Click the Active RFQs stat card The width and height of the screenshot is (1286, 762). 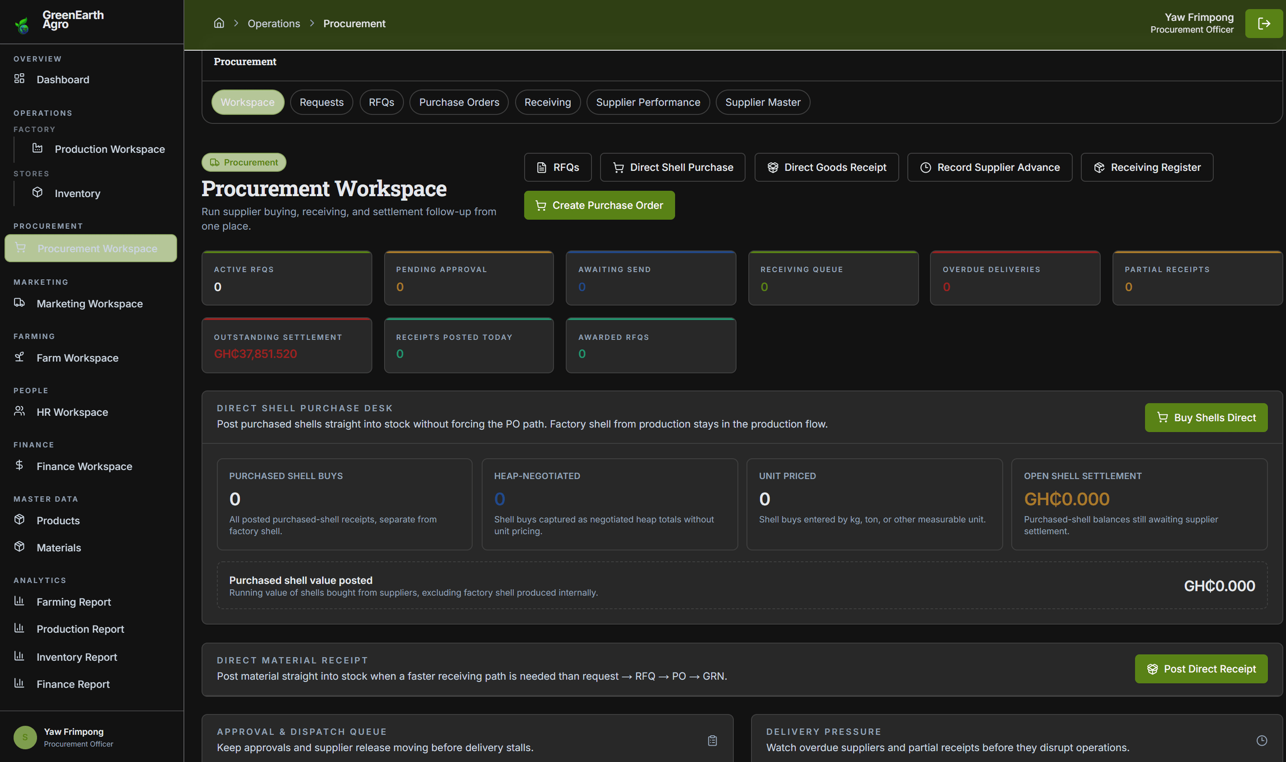tap(287, 278)
